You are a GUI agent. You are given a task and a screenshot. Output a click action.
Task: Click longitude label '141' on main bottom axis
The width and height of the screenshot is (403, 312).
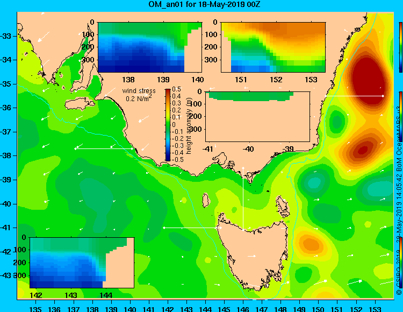click(148, 309)
